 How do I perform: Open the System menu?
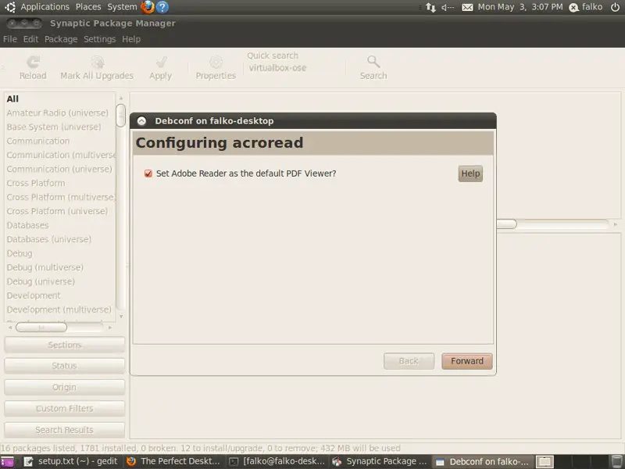tap(122, 7)
